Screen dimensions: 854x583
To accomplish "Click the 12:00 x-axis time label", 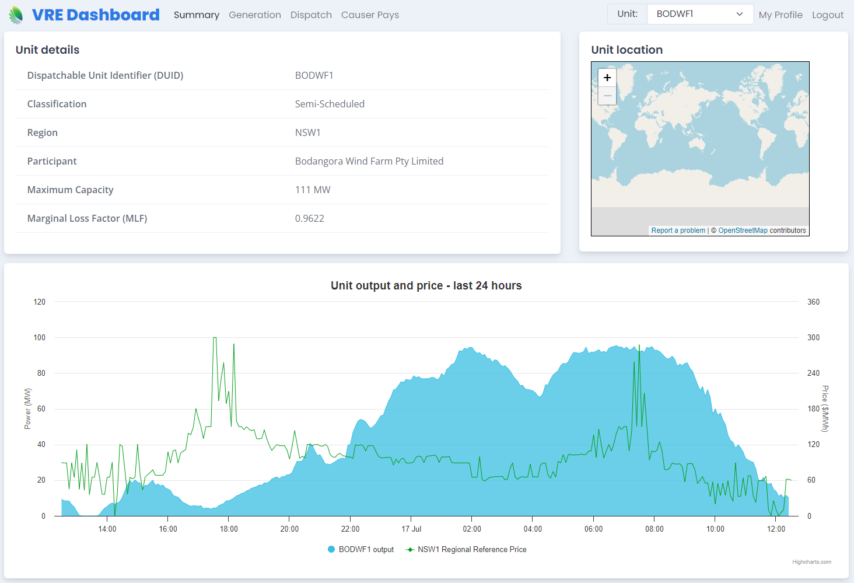I will point(776,529).
